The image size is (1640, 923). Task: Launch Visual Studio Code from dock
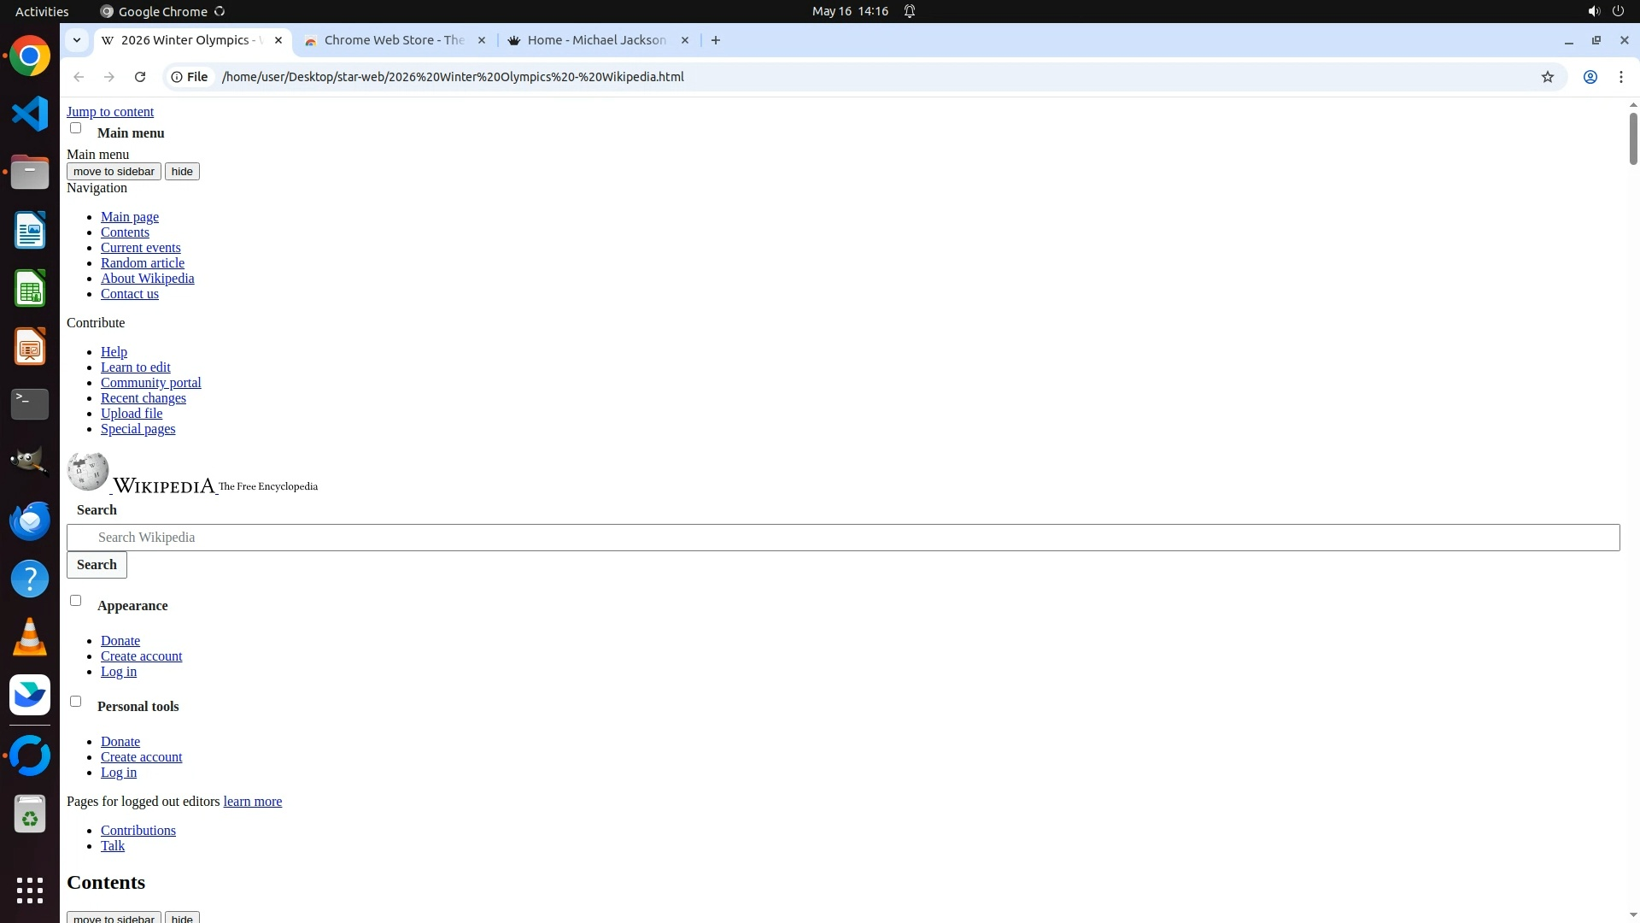click(30, 114)
